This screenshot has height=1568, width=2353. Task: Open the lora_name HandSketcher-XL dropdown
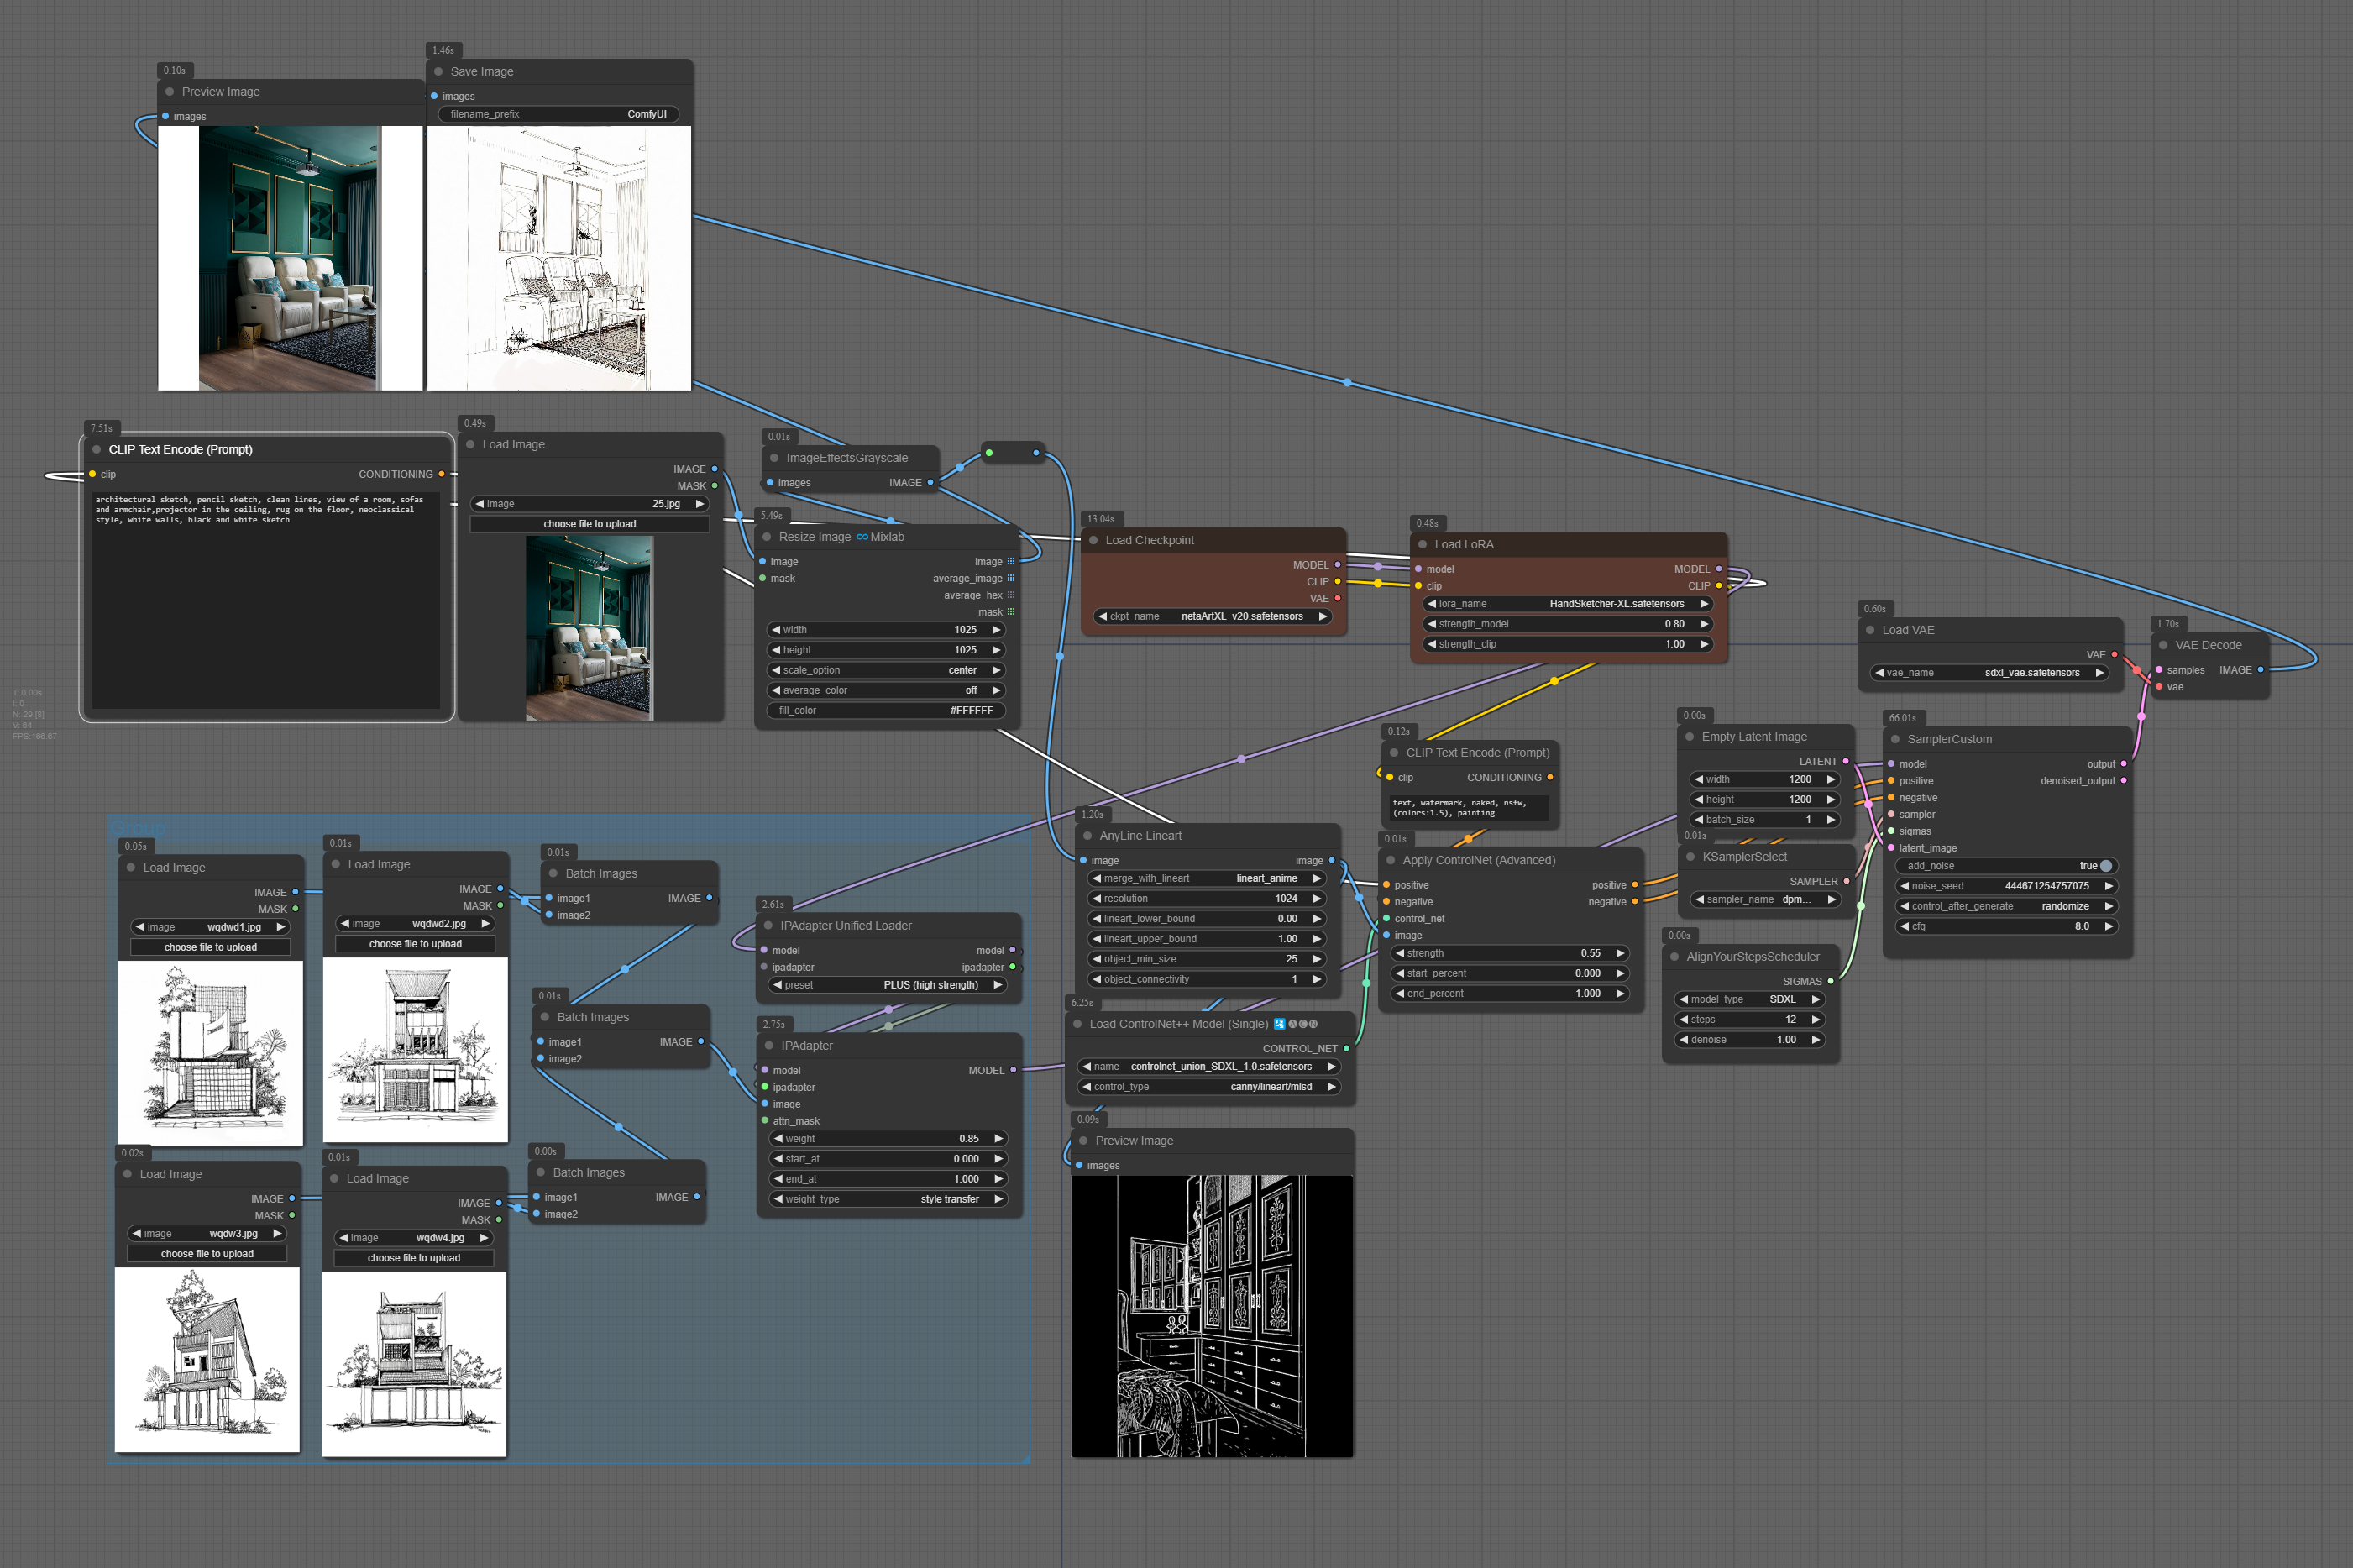(x=1566, y=604)
